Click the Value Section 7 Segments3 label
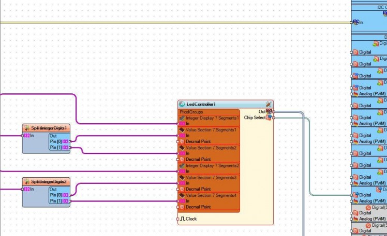The width and height of the screenshot is (387, 236). (x=211, y=177)
